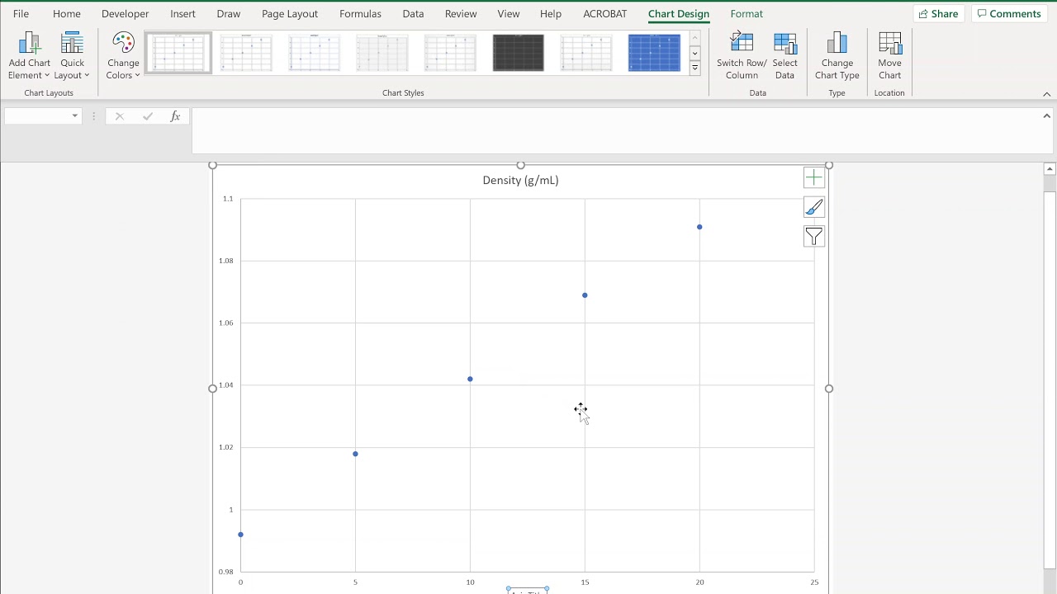This screenshot has width=1057, height=594.
Task: Click the 25 horizontal axis label
Action: [x=814, y=582]
